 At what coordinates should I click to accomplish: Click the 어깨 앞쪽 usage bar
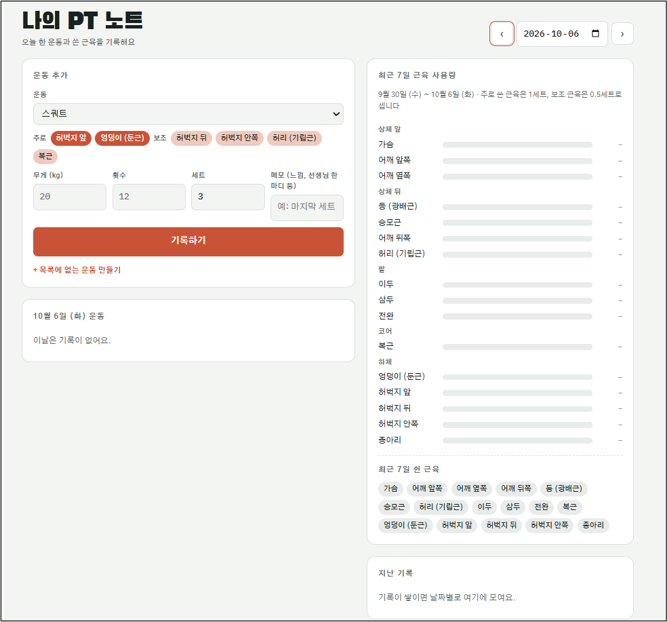tap(517, 161)
